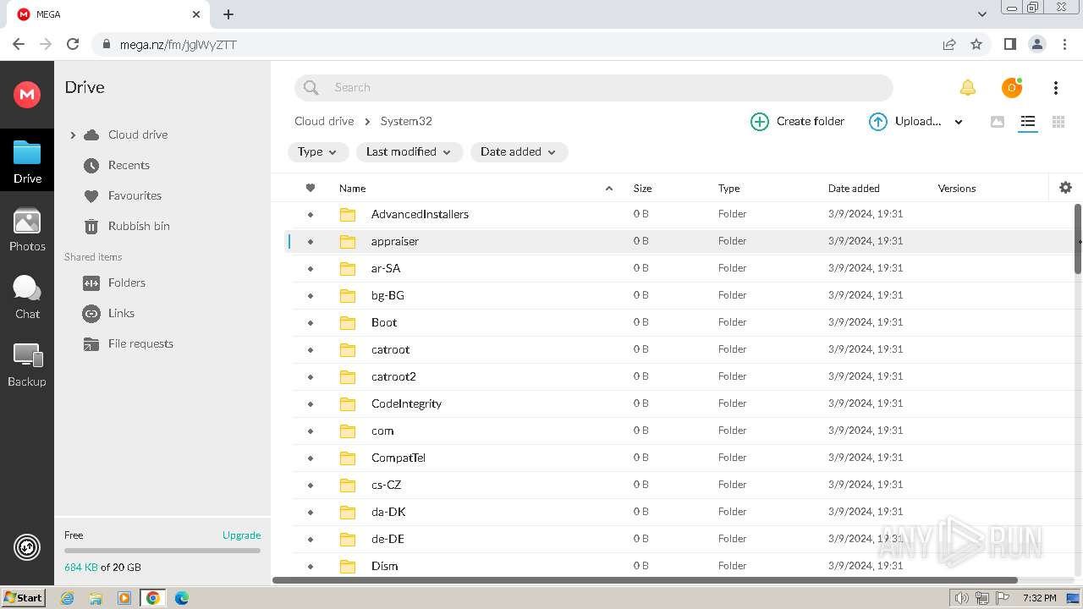Open column settings gear
The image size is (1083, 609).
click(1065, 188)
